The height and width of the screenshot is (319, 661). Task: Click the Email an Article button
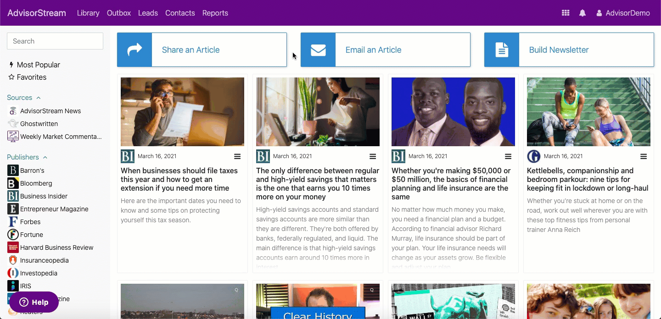point(386,49)
